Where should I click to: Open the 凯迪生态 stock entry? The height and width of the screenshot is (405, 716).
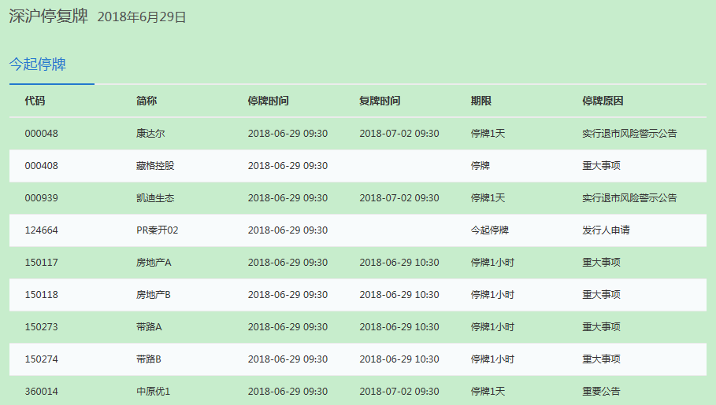pos(155,198)
